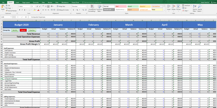The width and height of the screenshot is (217, 108).
Task: Apply the Percent Style format
Action: pos(77,10)
